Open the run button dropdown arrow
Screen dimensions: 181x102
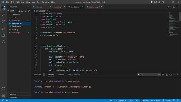coord(171,7)
